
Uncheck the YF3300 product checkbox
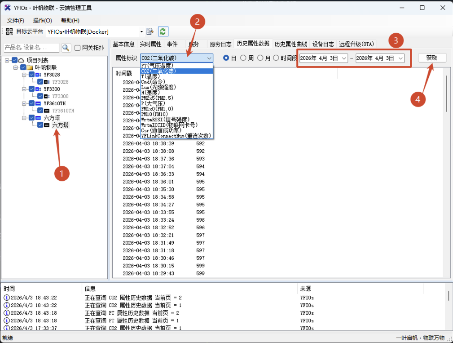(x=31, y=89)
